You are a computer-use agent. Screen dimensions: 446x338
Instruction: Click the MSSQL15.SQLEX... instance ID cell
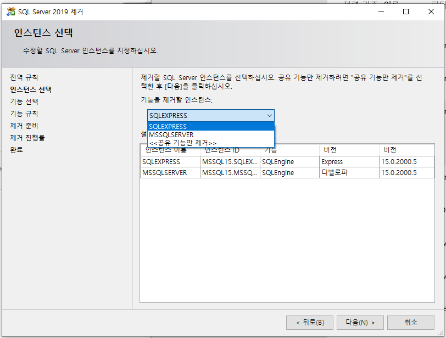click(230, 162)
